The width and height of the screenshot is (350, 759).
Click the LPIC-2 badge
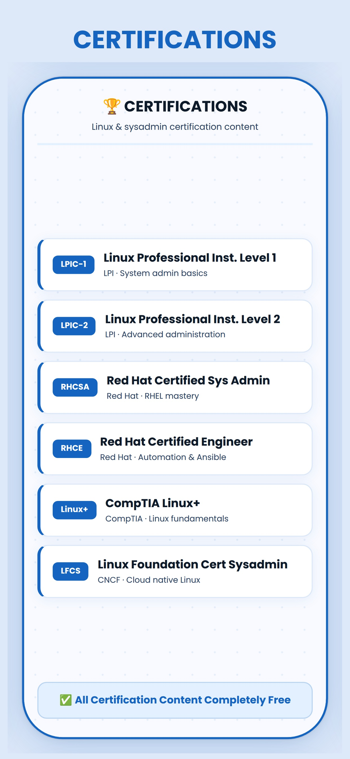(x=74, y=326)
